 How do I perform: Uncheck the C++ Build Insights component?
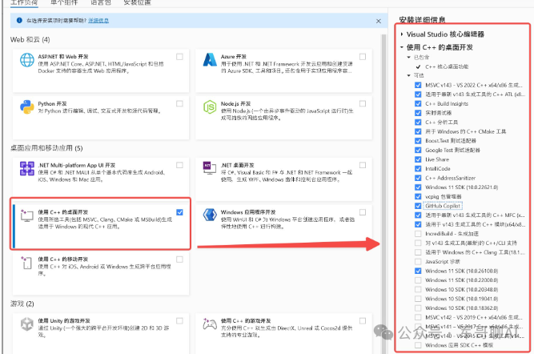(418, 103)
